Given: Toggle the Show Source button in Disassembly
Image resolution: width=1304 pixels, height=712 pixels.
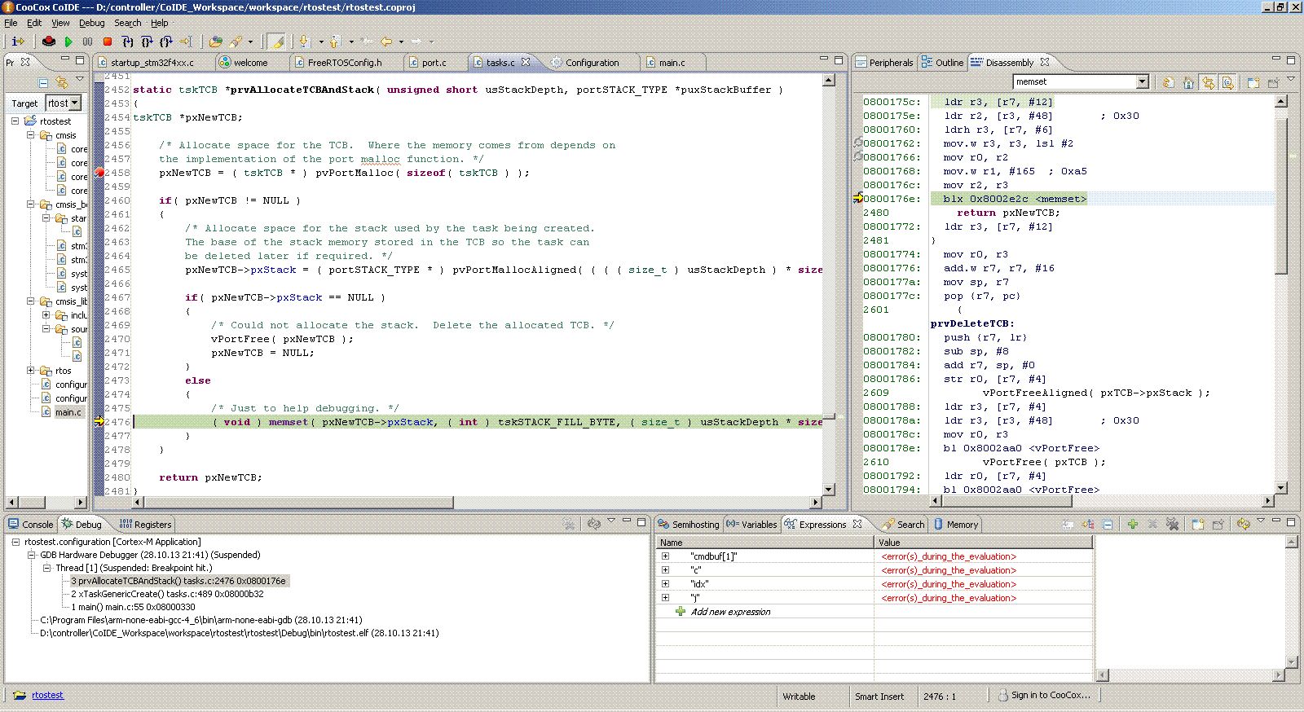Looking at the screenshot, I should pos(1227,82).
